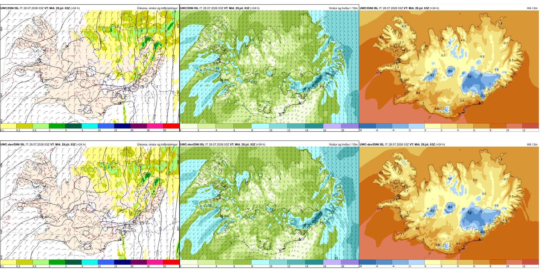Open the UWC/DINI 2m temperature map
Image resolution: width=544 pixels, height=272 pixels.
pos(449,67)
